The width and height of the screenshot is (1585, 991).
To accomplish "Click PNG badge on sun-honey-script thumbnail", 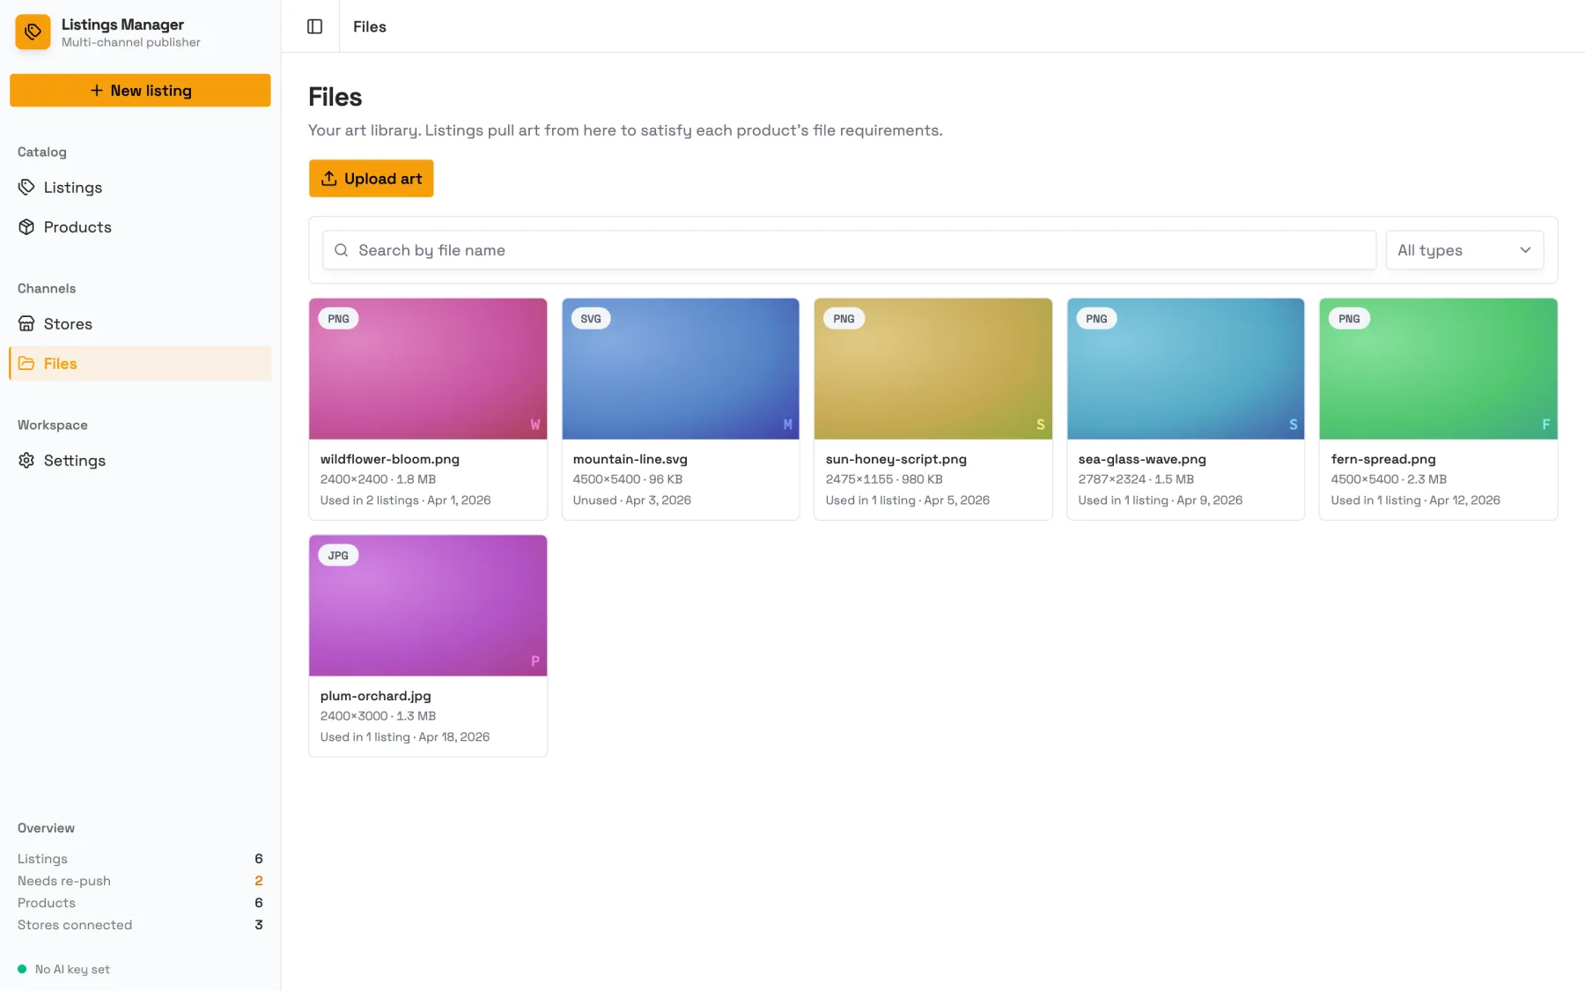I will coord(844,319).
